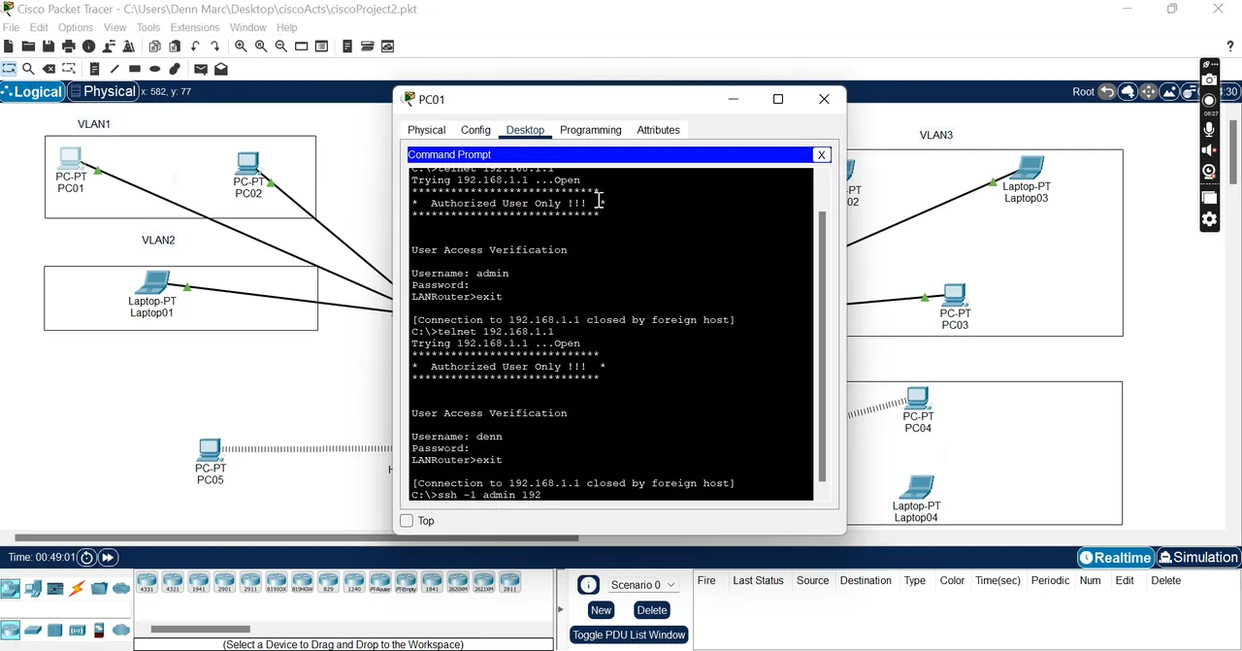Click inside the Command Prompt terminal
This screenshot has height=651, width=1242.
pyautogui.click(x=610, y=335)
